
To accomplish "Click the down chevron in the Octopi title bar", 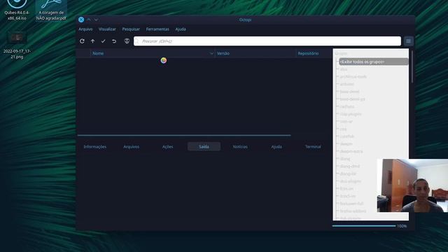I will coord(96,20).
